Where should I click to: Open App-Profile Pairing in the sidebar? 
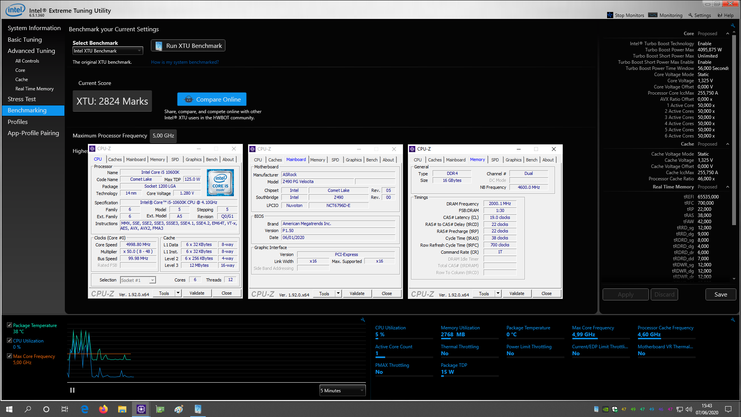(33, 133)
